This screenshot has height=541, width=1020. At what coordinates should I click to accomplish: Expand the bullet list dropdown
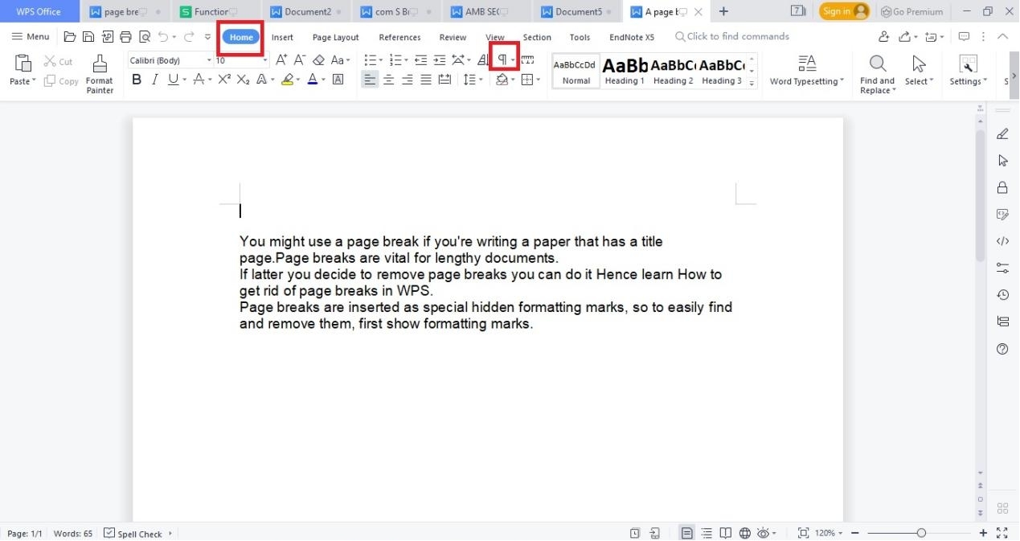coord(381,61)
